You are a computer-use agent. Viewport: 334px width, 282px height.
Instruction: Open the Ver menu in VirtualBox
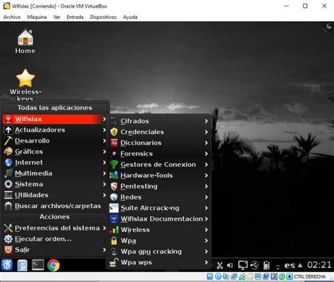[56, 17]
